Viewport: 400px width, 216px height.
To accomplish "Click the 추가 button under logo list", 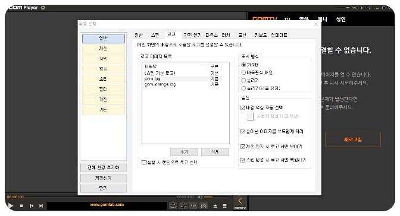I will coord(184,152).
